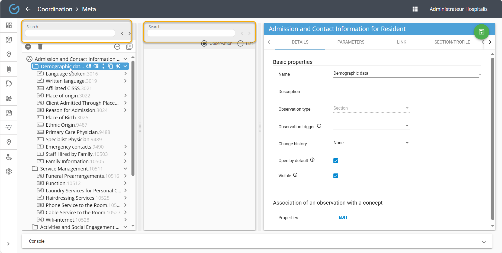Screen dimensions: 502x253
Task: Open the apps grid menu
Action: 415,9
